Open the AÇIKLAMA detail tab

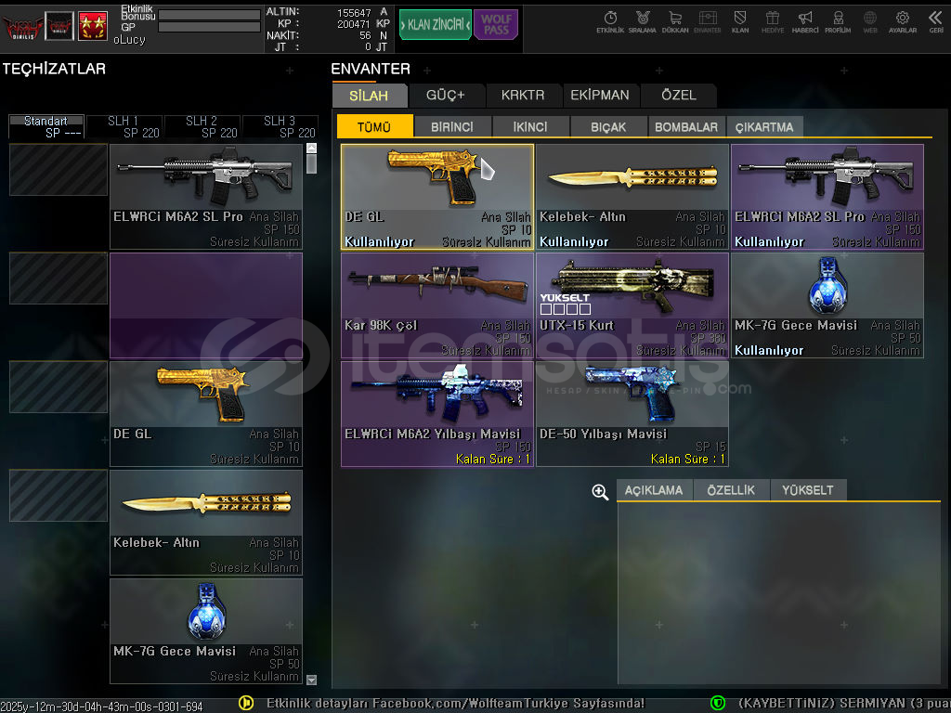tap(655, 490)
